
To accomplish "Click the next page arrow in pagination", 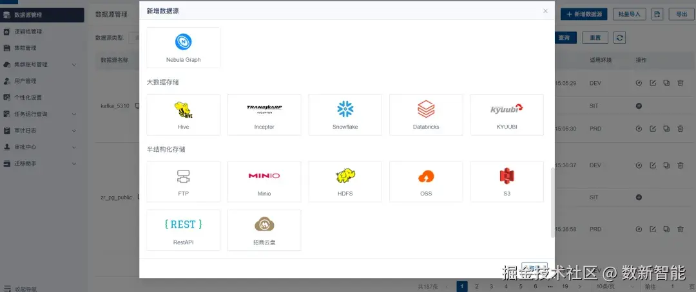I will 579,287.
